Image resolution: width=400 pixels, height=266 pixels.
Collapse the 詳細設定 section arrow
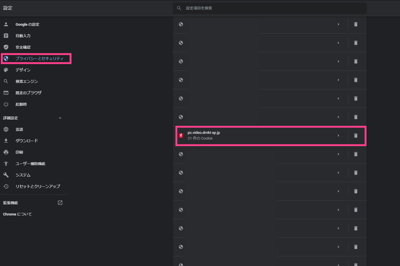coord(60,118)
